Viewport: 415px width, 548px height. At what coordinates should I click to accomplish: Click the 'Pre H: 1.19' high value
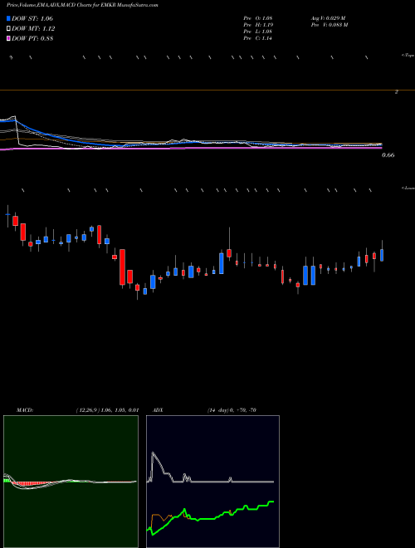[258, 25]
